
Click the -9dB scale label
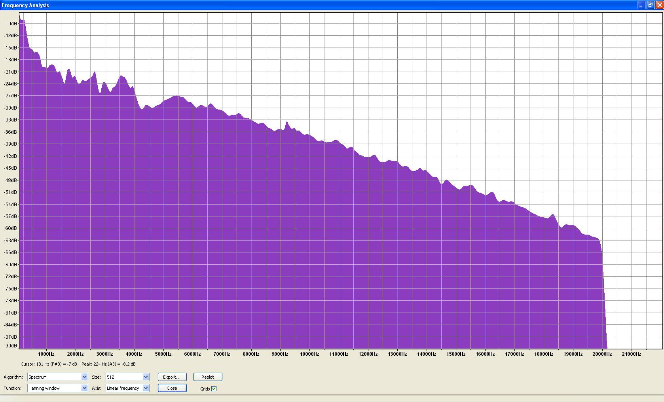tap(12, 24)
